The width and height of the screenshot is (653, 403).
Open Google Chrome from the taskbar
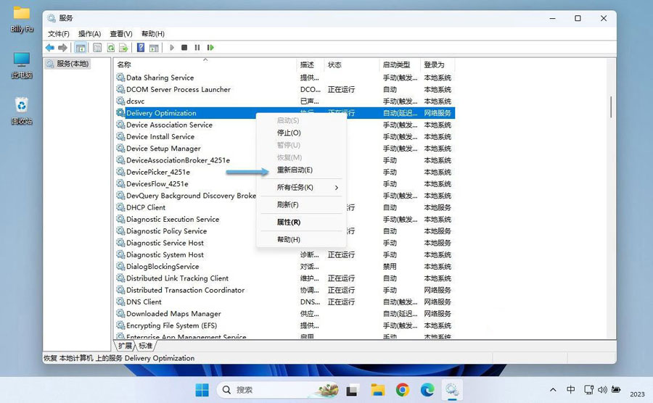[x=403, y=389]
